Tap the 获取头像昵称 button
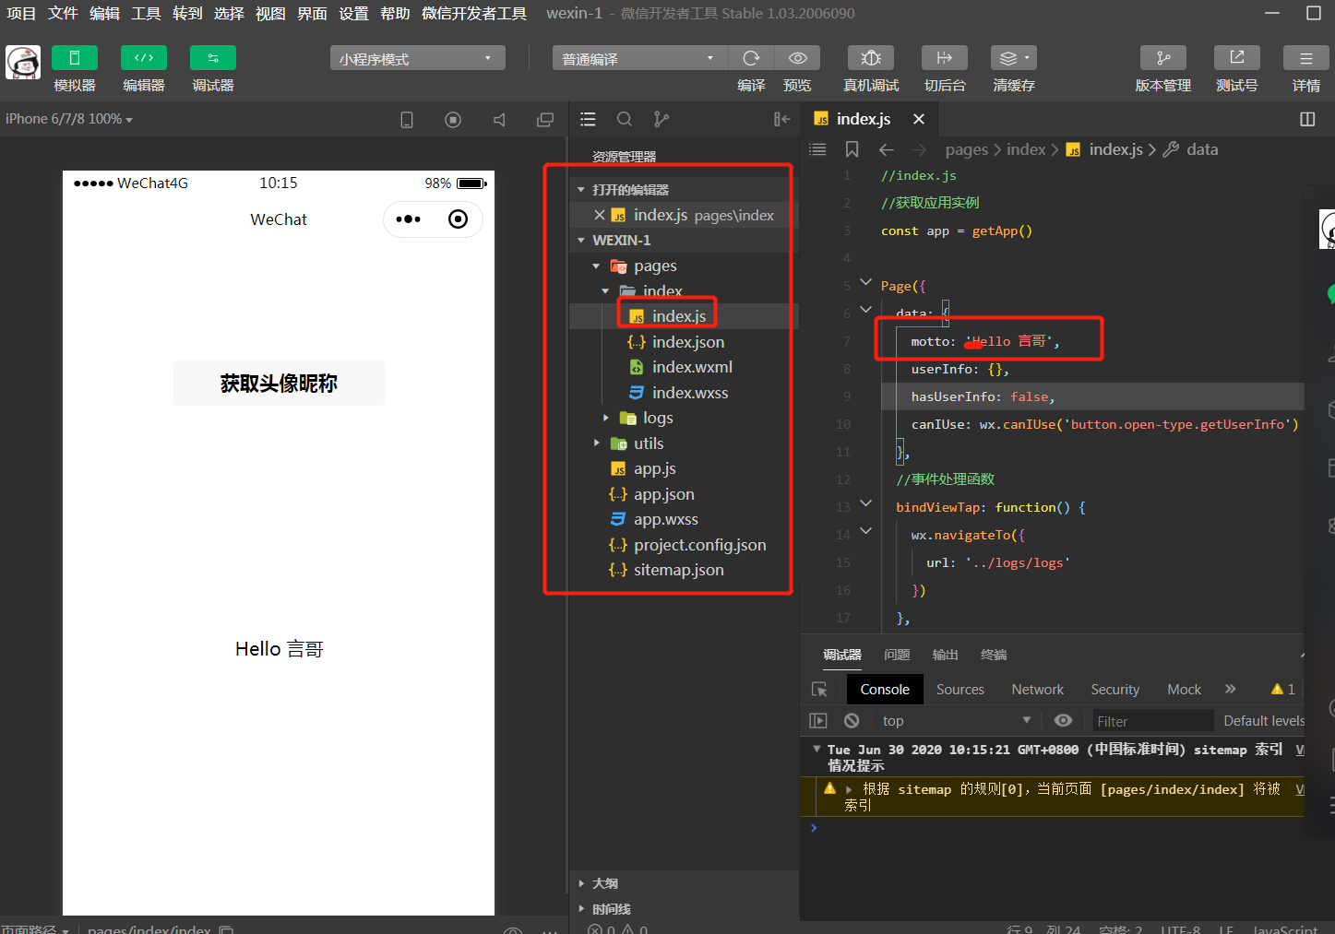The image size is (1335, 934). point(280,383)
